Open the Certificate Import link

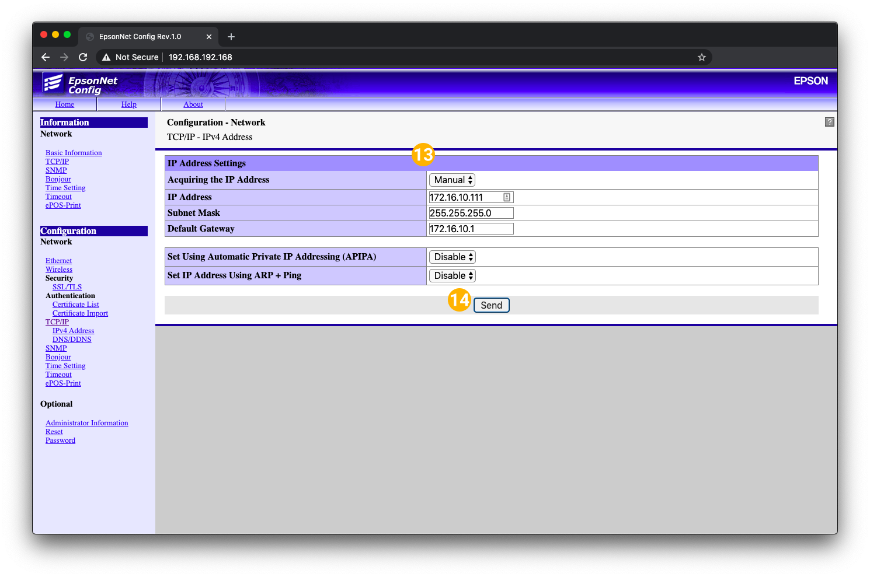click(80, 313)
